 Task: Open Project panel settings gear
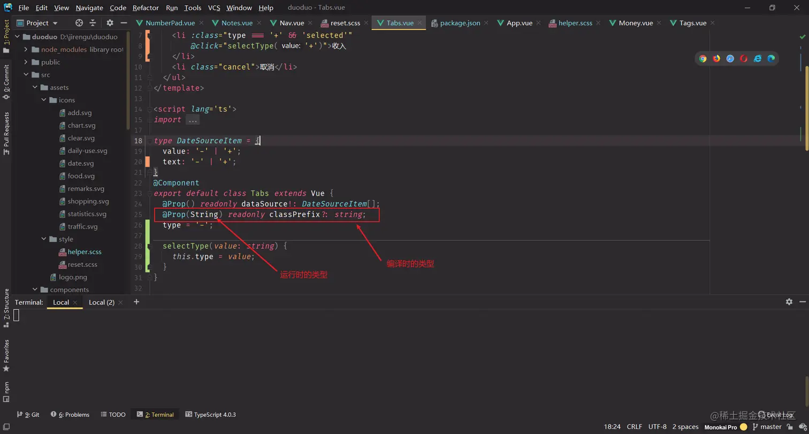tap(110, 23)
